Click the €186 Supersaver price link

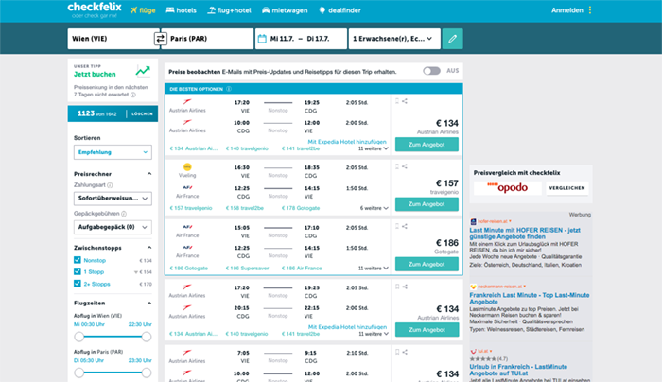coord(247,268)
